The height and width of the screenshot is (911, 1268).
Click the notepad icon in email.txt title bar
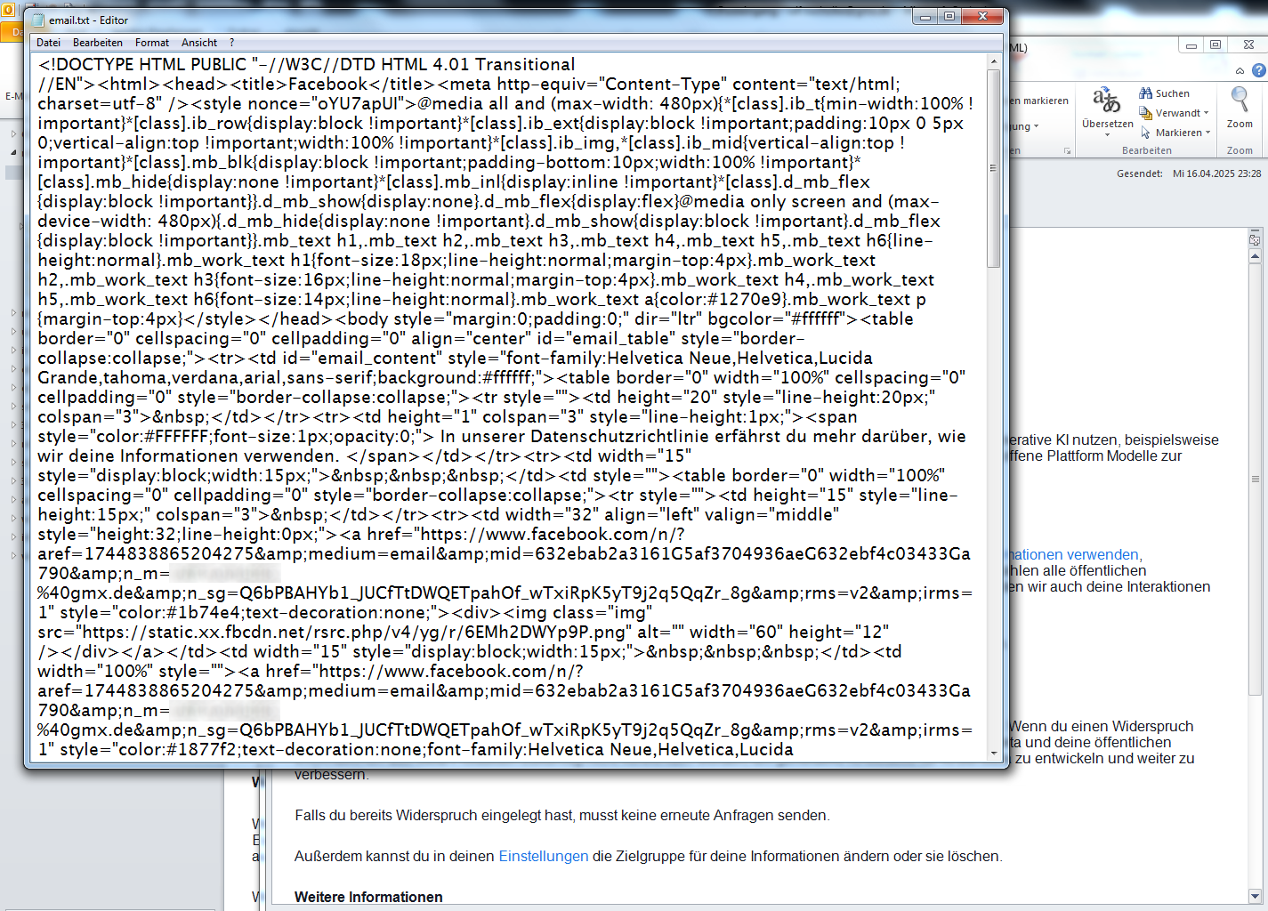[x=39, y=20]
